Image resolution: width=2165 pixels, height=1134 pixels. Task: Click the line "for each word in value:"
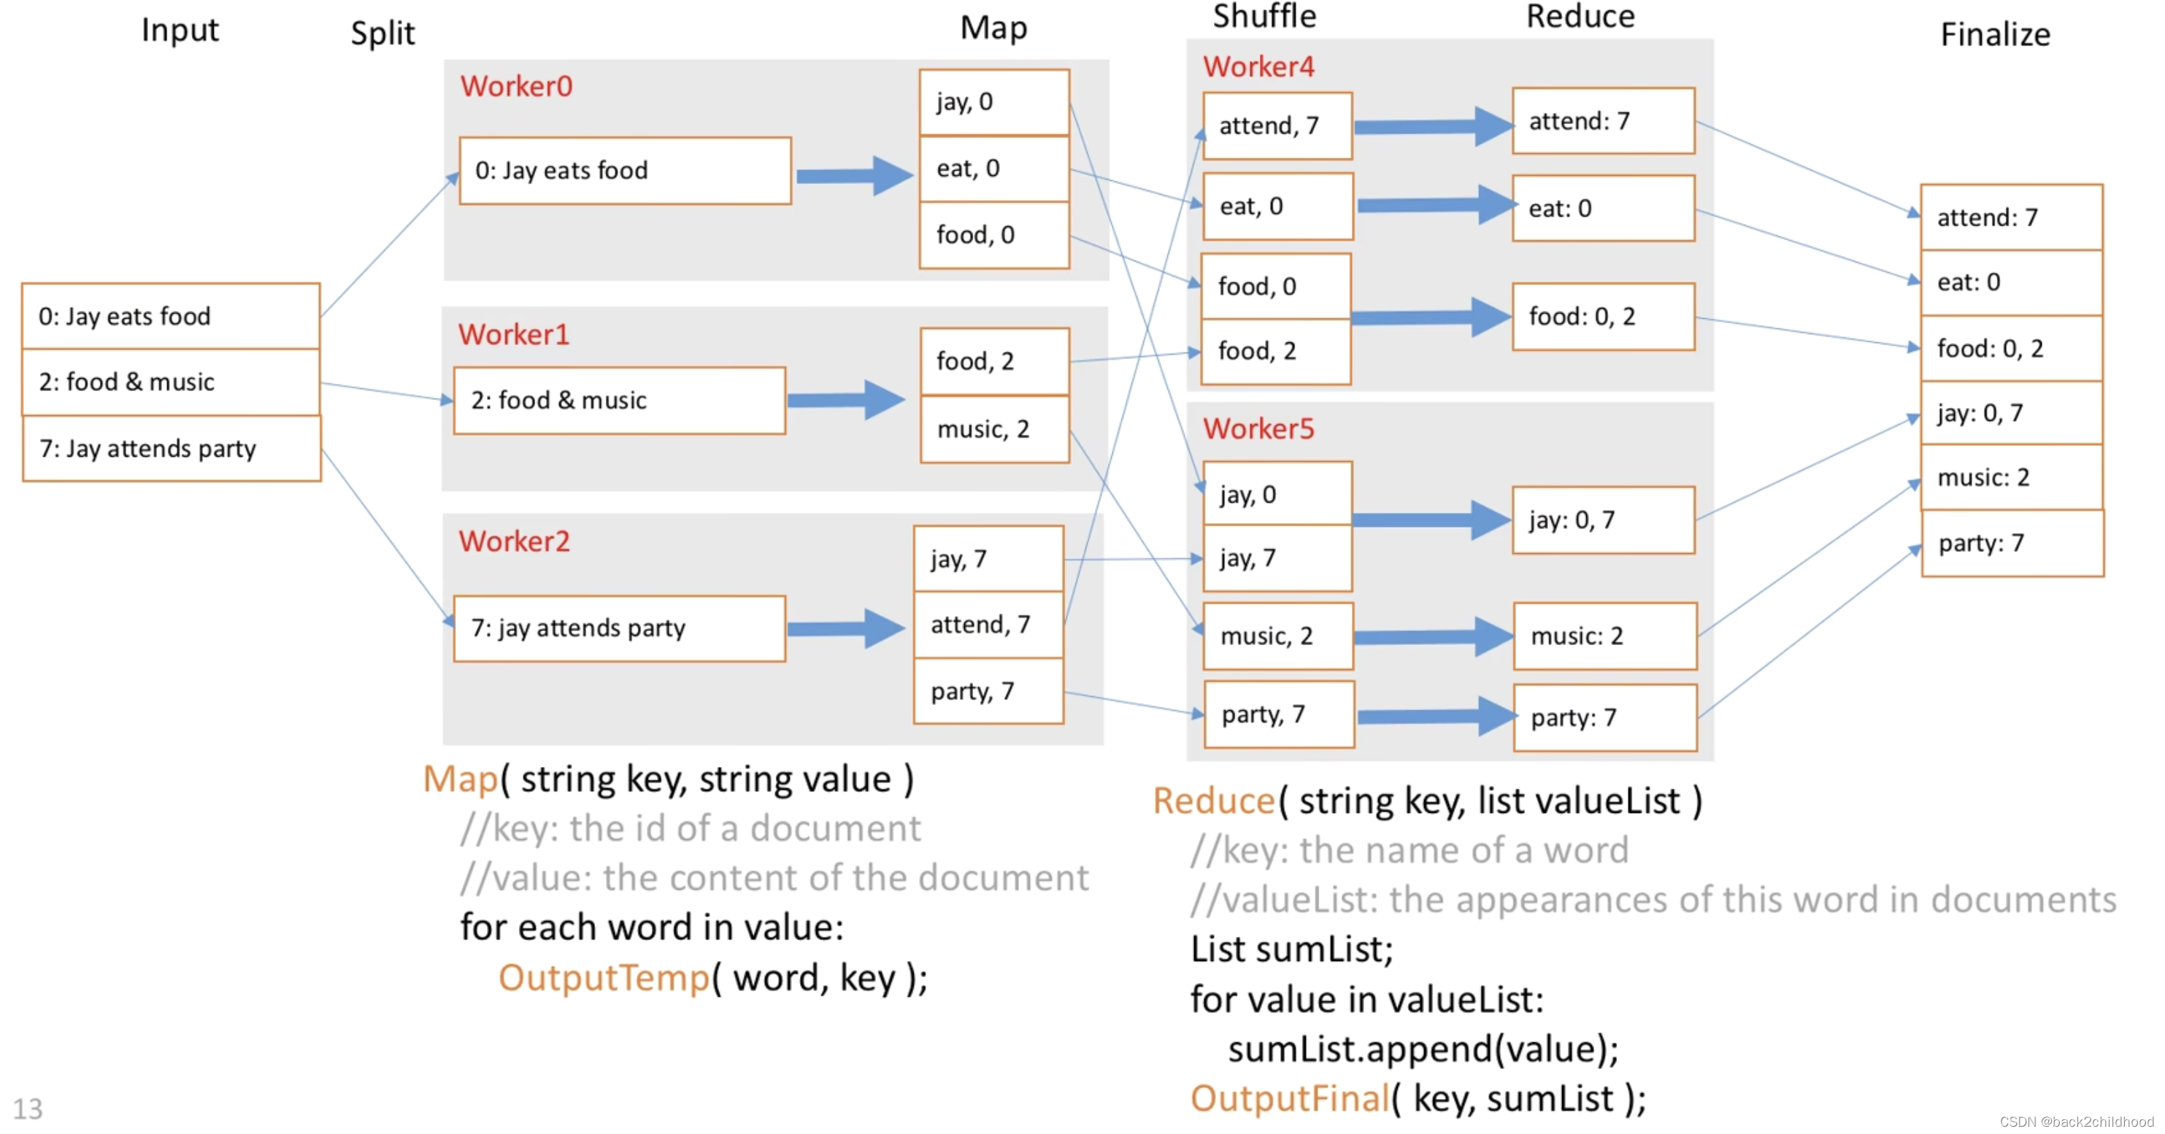click(651, 929)
